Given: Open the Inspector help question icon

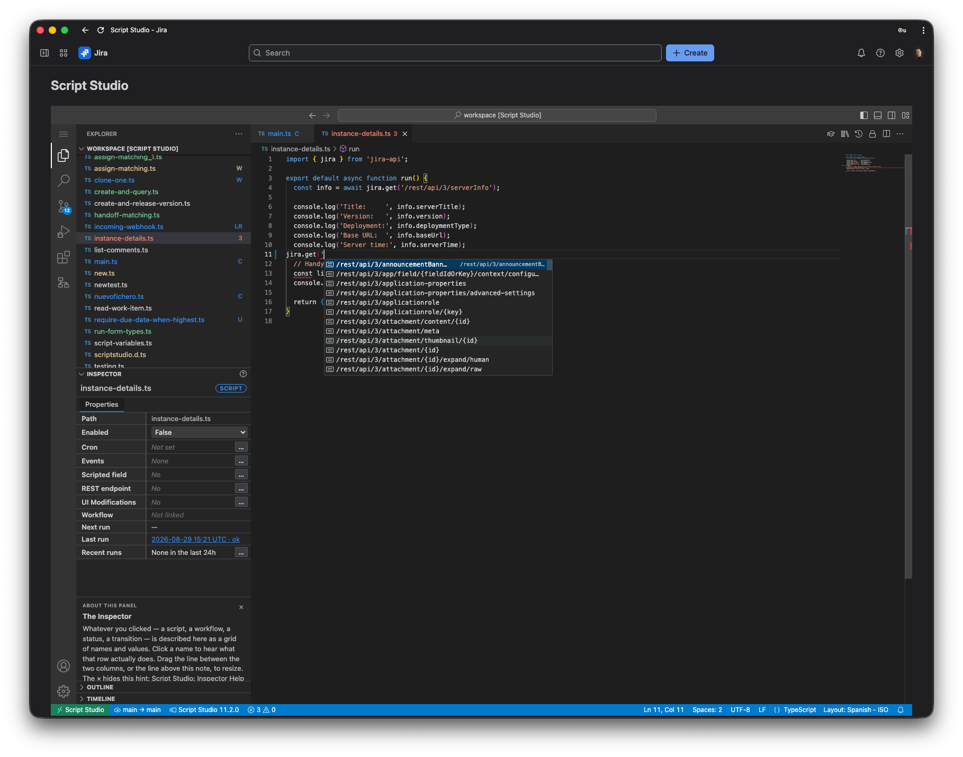Looking at the screenshot, I should (243, 374).
